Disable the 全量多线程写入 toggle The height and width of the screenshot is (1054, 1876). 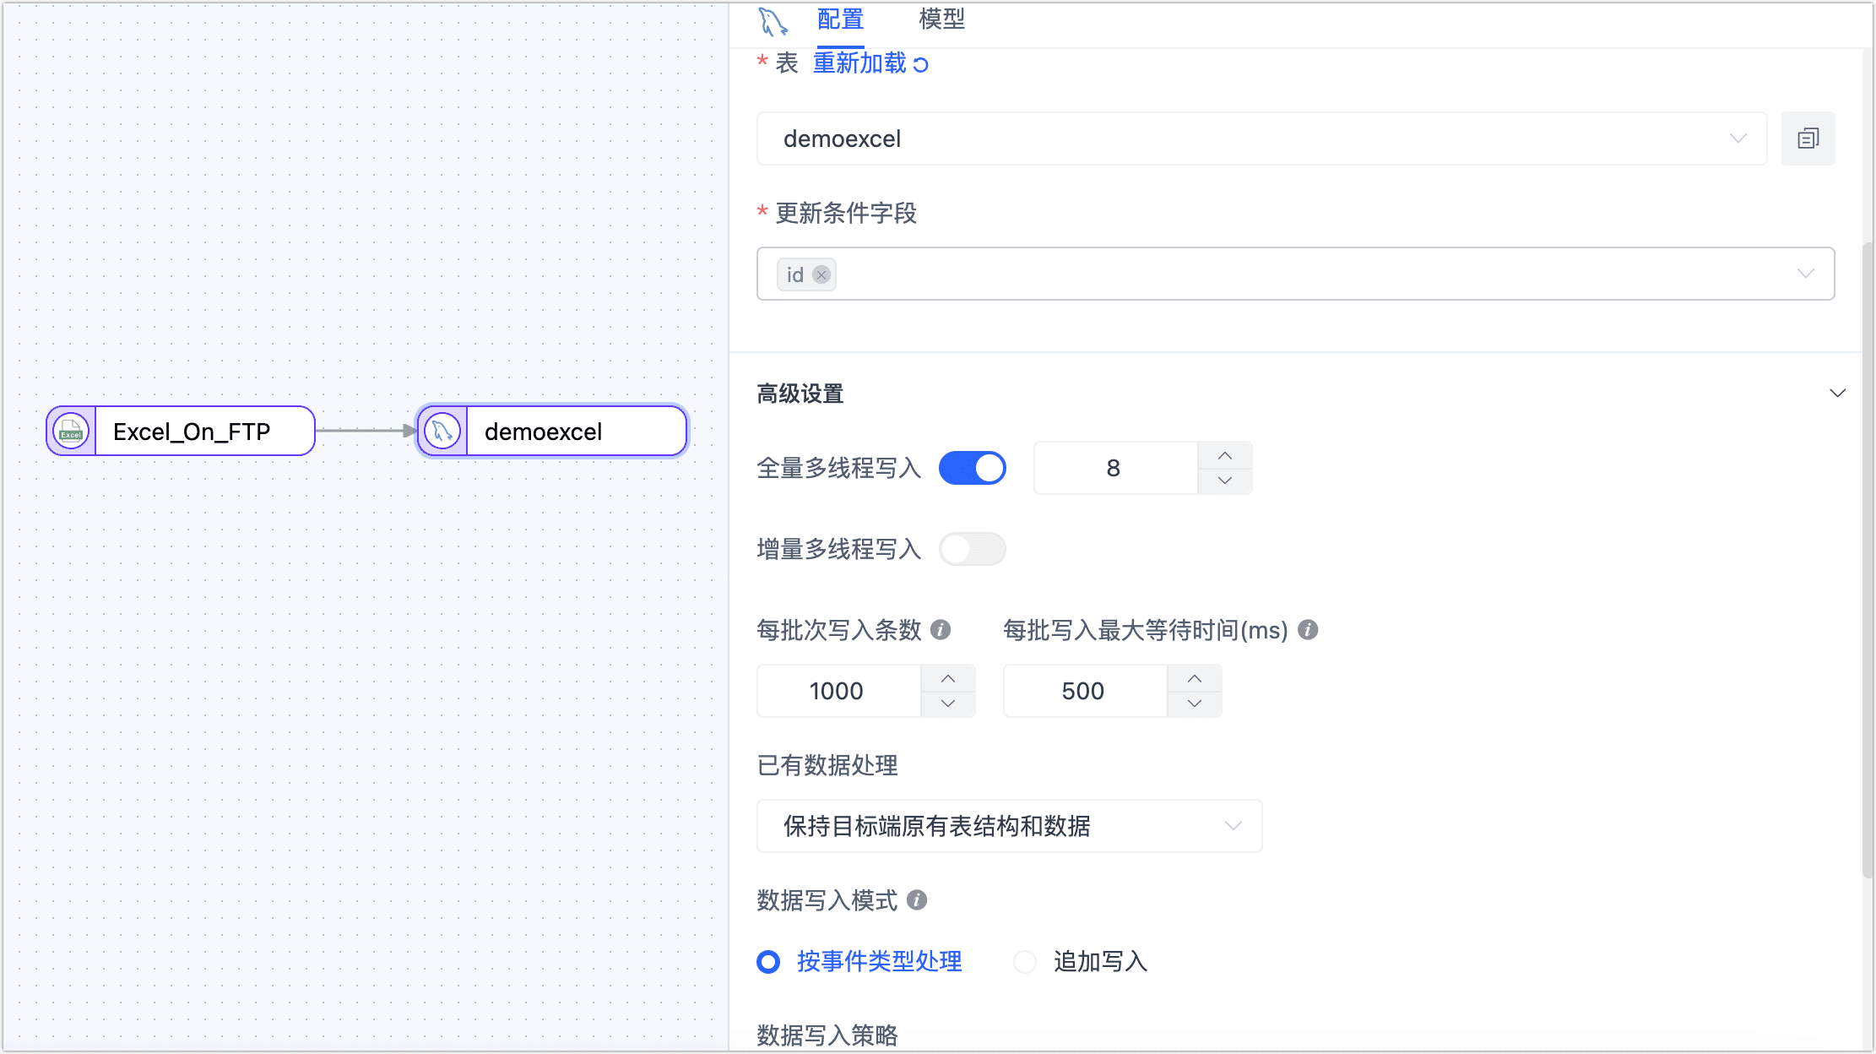point(972,467)
